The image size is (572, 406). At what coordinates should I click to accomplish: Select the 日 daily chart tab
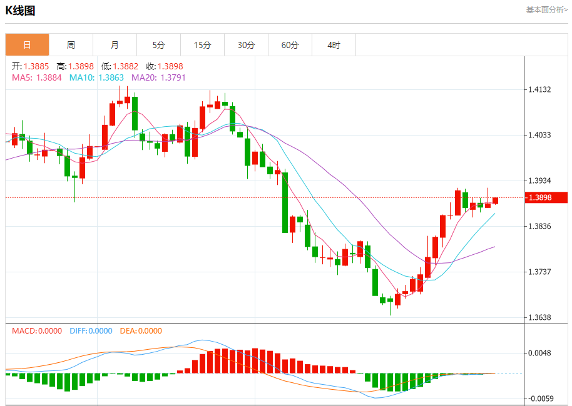click(27, 45)
